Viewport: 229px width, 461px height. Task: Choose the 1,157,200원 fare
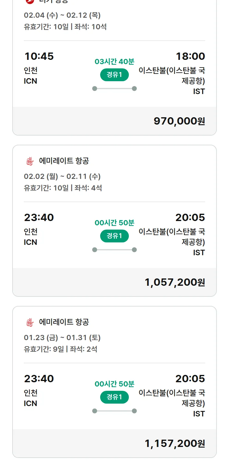tap(175, 444)
